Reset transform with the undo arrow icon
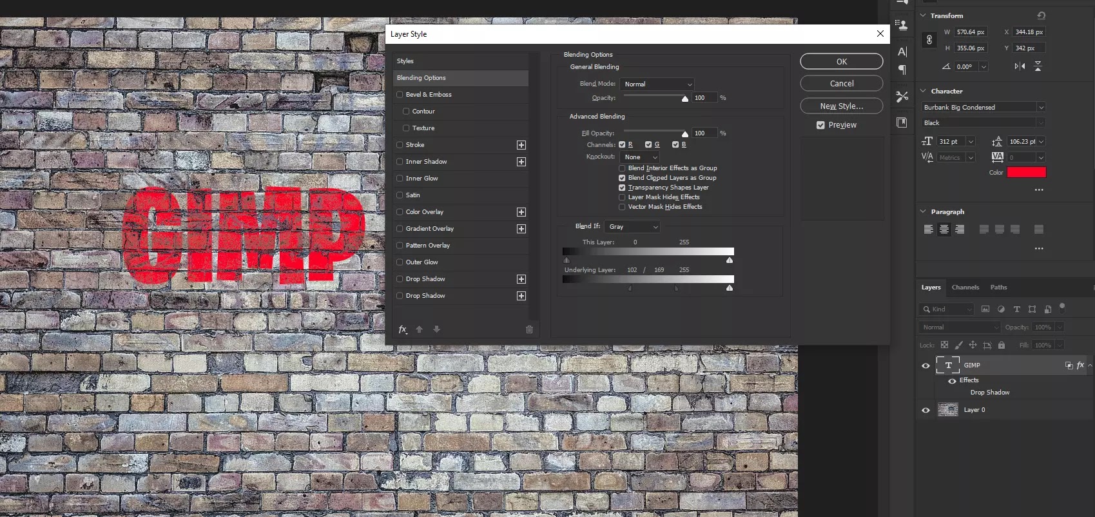Screen dimensions: 1095x517 (1042, 15)
